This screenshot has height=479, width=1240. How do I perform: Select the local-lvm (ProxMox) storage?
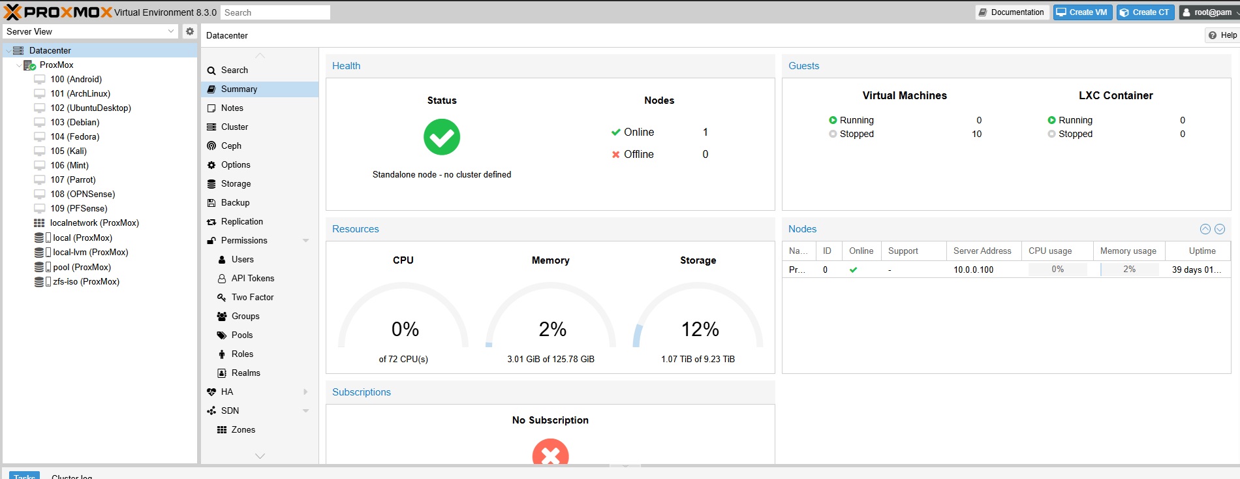[x=90, y=252]
